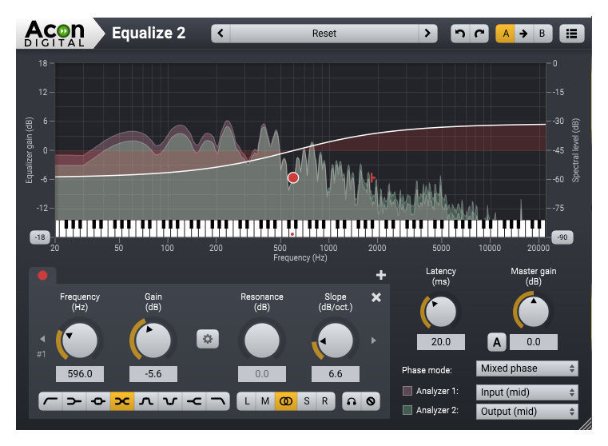Open the Reset preset selector

324,34
